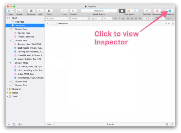The width and height of the screenshot is (181, 133).
Task: Open the list style dropdown
Action: tap(170, 19)
